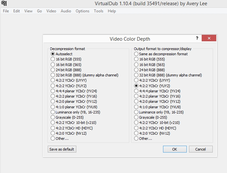Close the Video Color Depth dialog
227x173 pixels.
pos(209,38)
